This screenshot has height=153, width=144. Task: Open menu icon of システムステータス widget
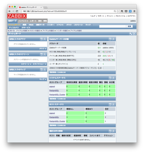pyautogui.click(x=110, y=78)
